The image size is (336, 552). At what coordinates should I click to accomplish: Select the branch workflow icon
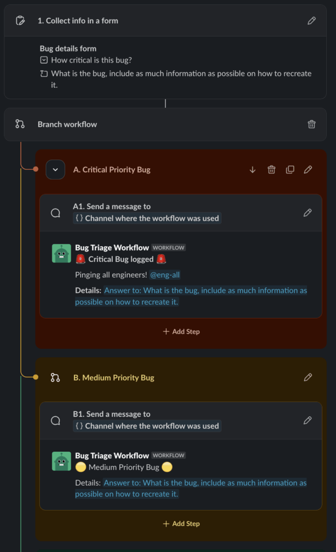click(x=20, y=124)
